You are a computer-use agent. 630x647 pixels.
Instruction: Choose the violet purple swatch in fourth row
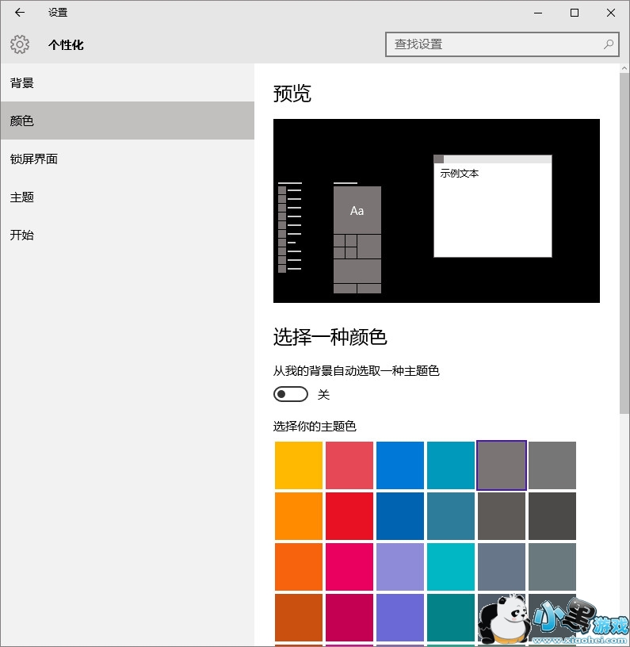[x=400, y=618]
